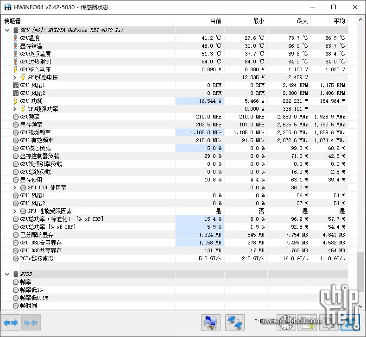Collapse the GPU [#0] NVIDIA GeForce group

(7, 30)
